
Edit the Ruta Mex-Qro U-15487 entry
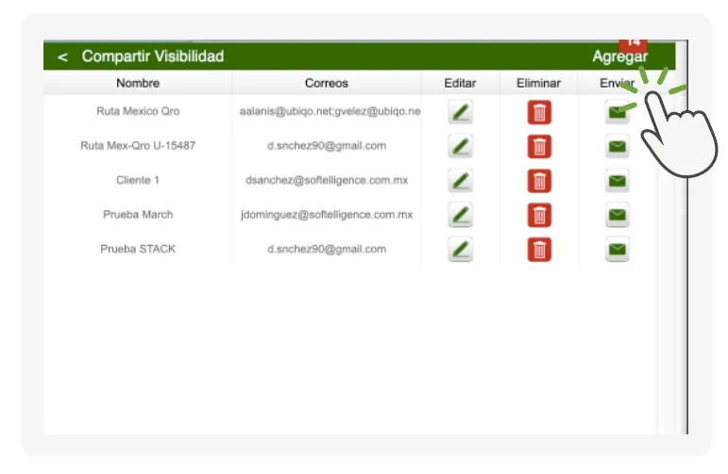(x=460, y=146)
